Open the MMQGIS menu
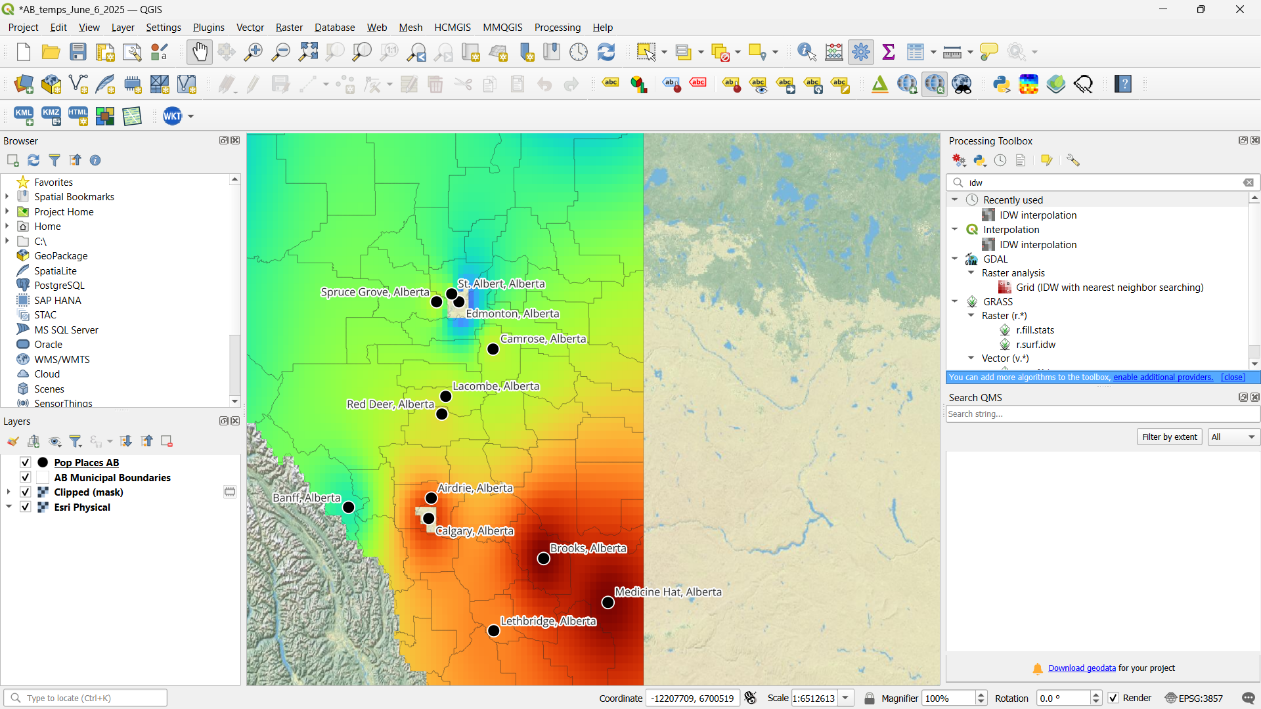Viewport: 1261px width, 709px height. [502, 27]
